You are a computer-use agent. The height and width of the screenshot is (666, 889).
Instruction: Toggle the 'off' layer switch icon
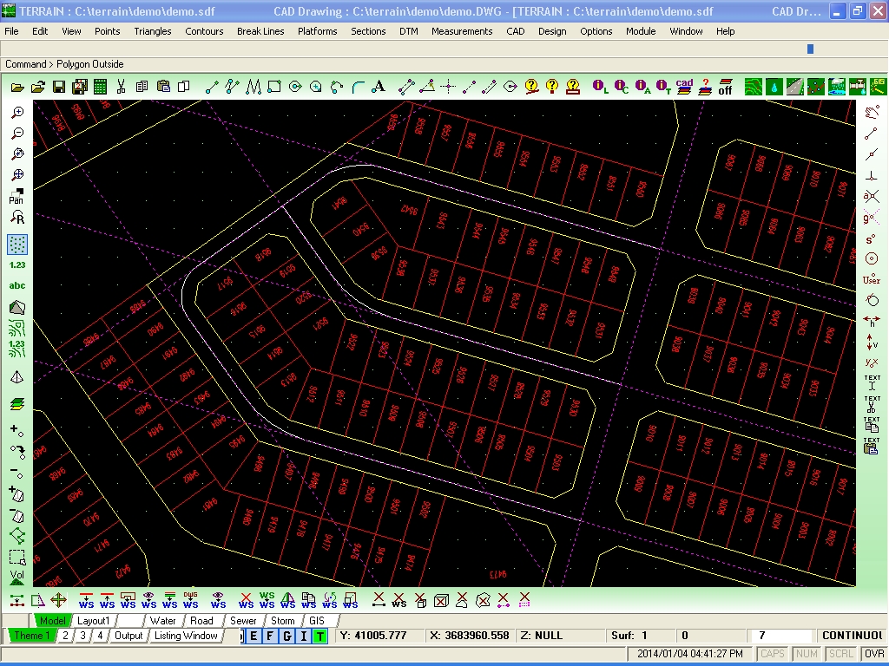pos(725,87)
